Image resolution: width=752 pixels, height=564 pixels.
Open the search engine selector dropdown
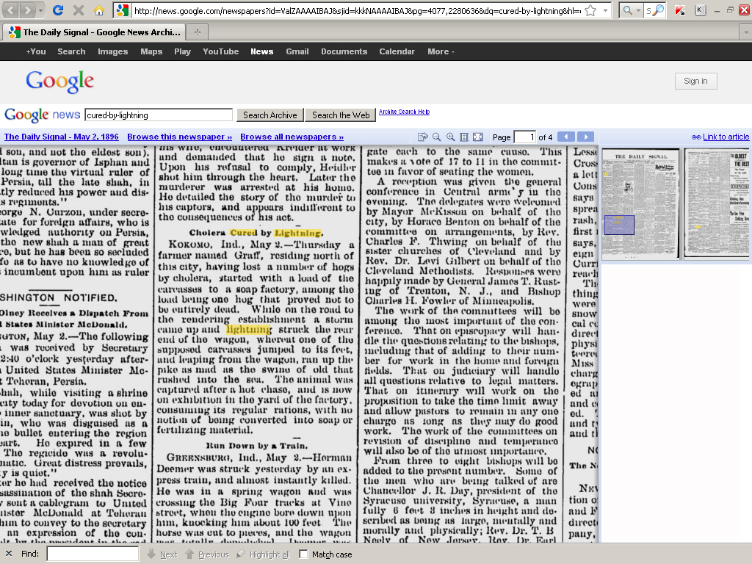[632, 10]
